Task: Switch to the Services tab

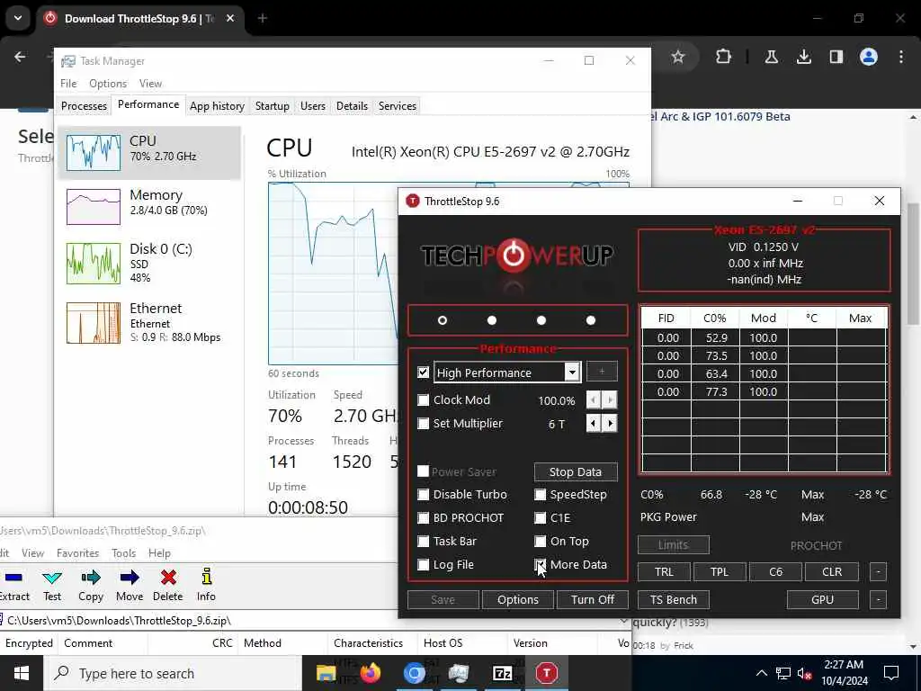Action: (397, 106)
